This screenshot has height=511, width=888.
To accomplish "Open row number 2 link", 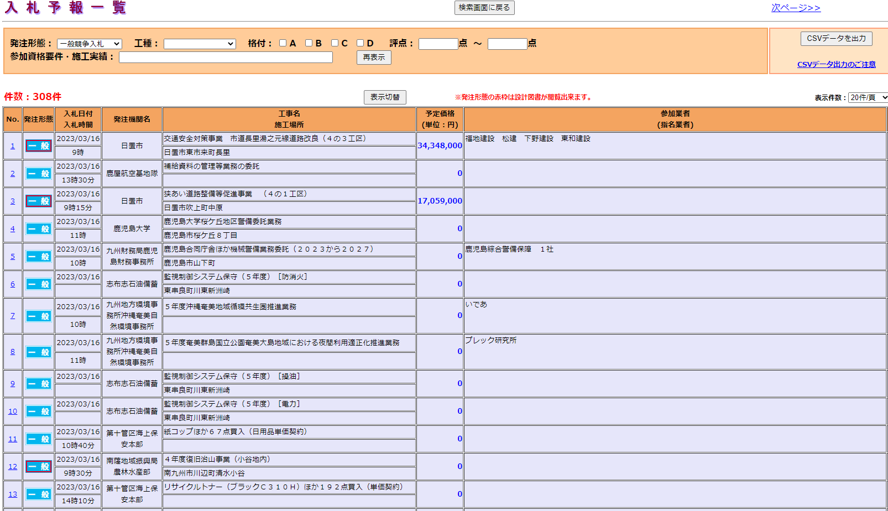I will pos(13,174).
